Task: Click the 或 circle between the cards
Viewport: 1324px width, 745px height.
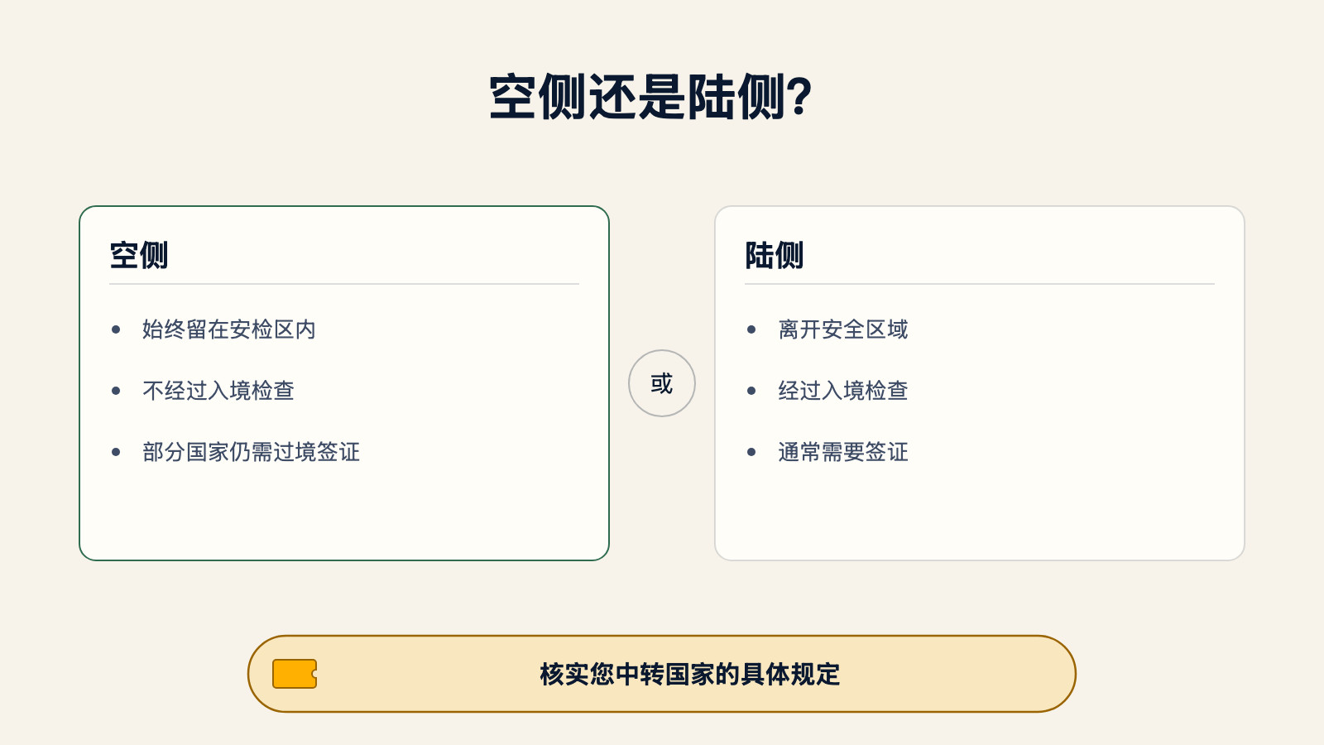Action: [x=662, y=383]
